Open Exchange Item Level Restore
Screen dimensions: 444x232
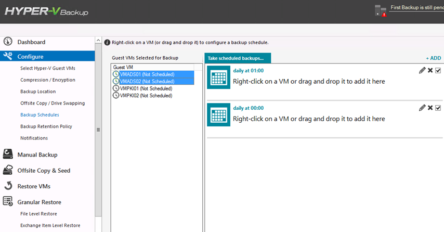tap(50, 225)
